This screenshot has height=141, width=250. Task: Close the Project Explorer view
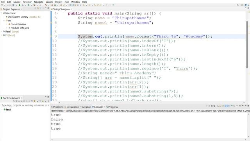21,9
